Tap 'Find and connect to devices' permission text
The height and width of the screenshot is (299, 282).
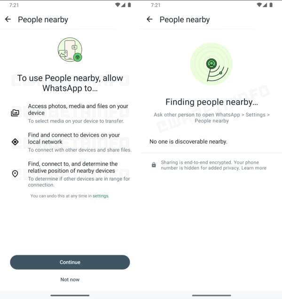pos(74,138)
